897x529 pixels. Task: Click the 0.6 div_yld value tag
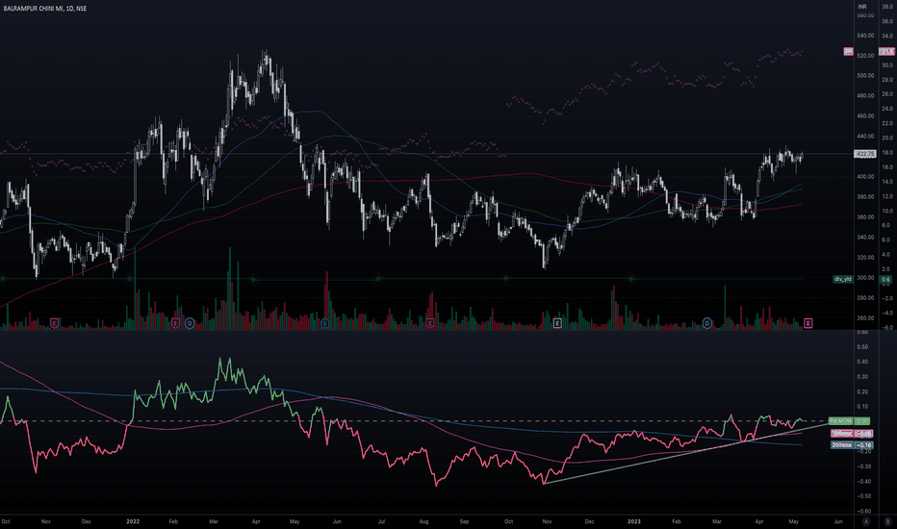(885, 280)
